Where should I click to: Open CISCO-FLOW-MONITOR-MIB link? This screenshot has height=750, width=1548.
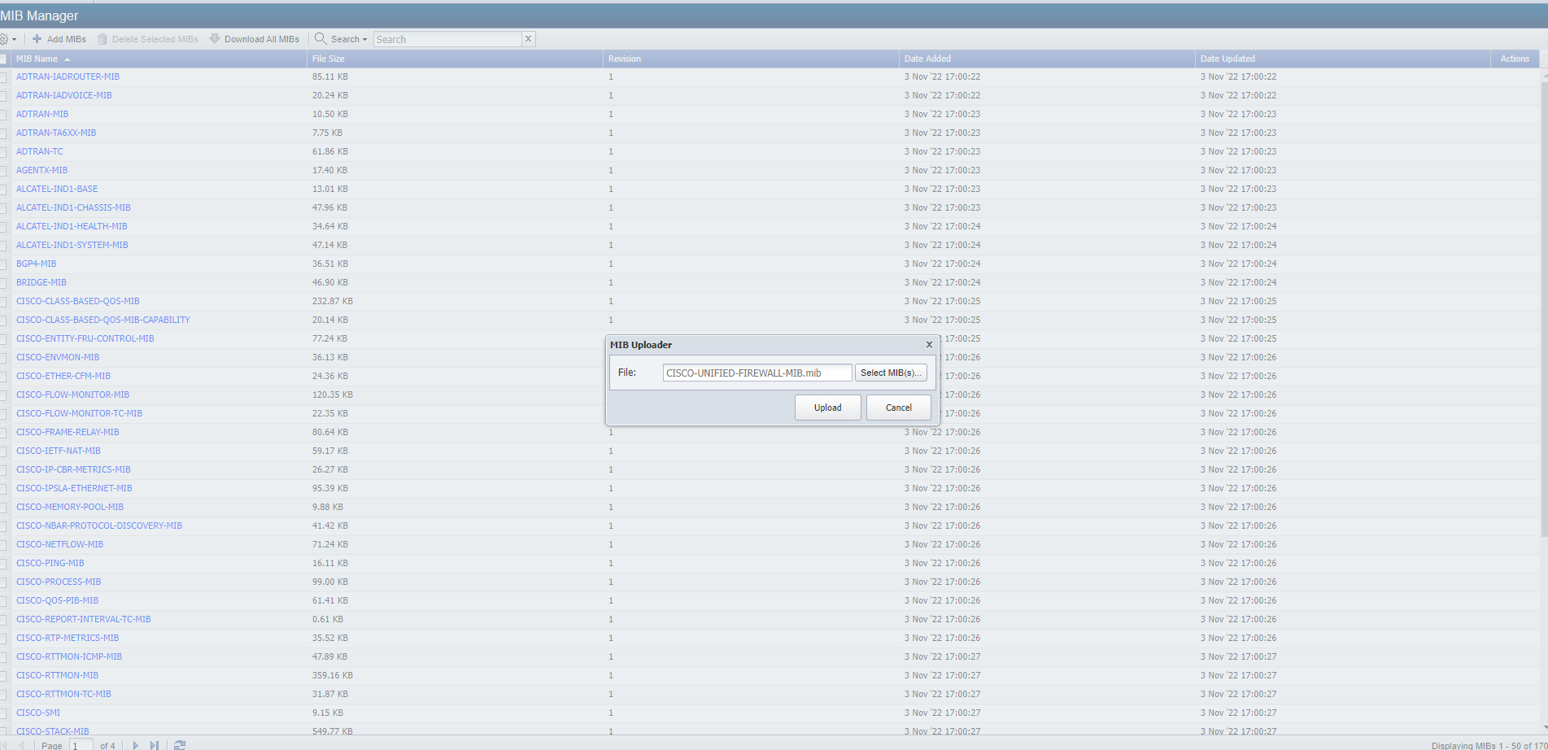click(x=72, y=395)
